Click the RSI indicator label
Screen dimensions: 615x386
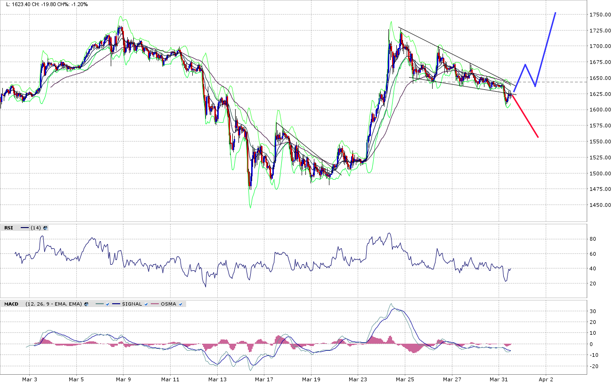click(9, 228)
